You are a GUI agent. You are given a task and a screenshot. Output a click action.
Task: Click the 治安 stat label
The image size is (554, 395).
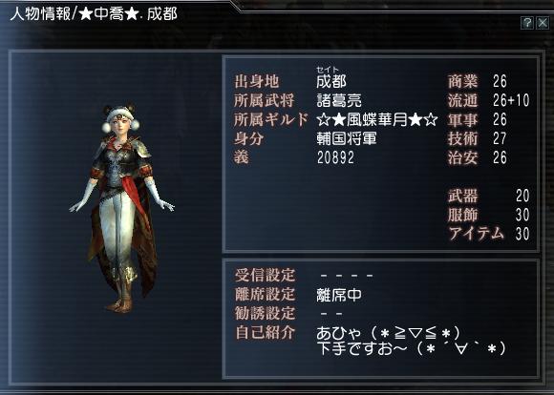point(463,157)
